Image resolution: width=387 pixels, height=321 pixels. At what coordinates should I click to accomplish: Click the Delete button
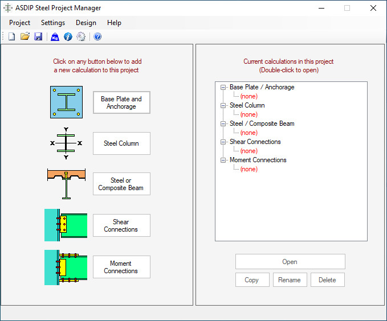328,280
